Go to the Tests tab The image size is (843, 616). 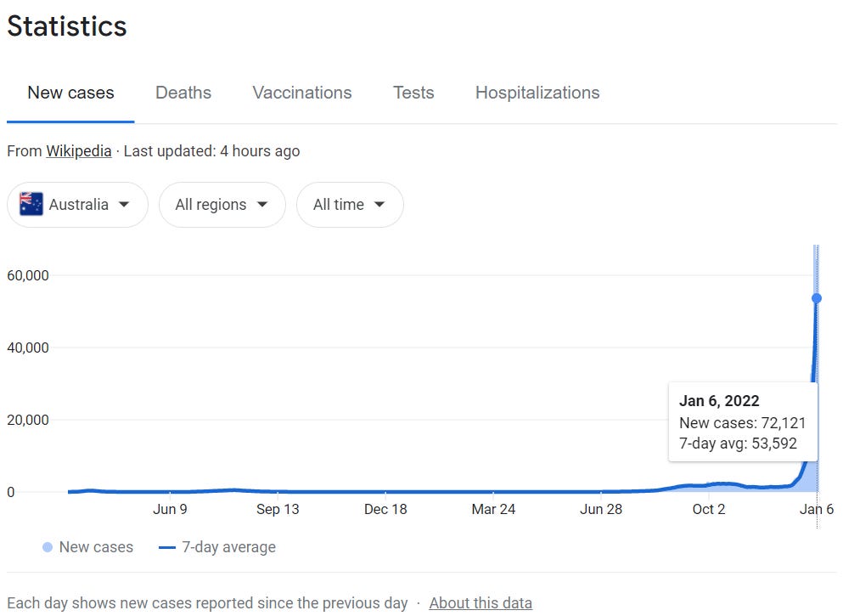point(413,93)
